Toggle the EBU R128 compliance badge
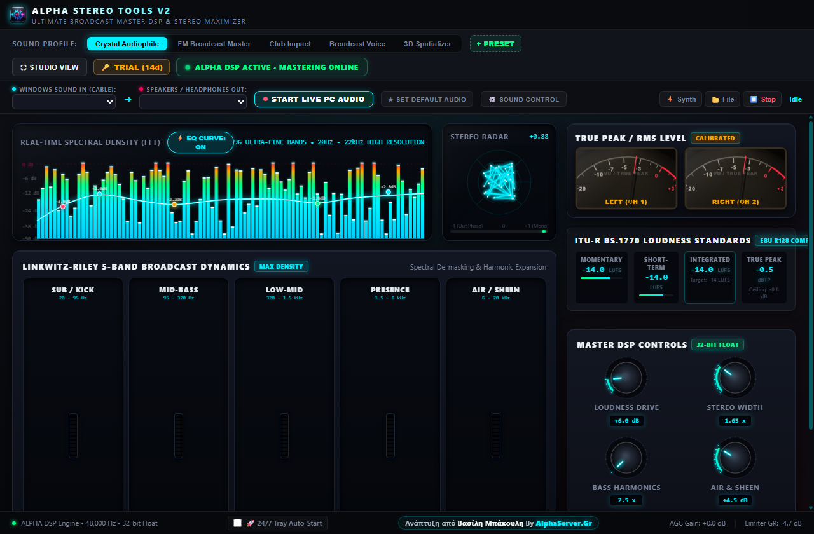The width and height of the screenshot is (814, 534). 782,240
